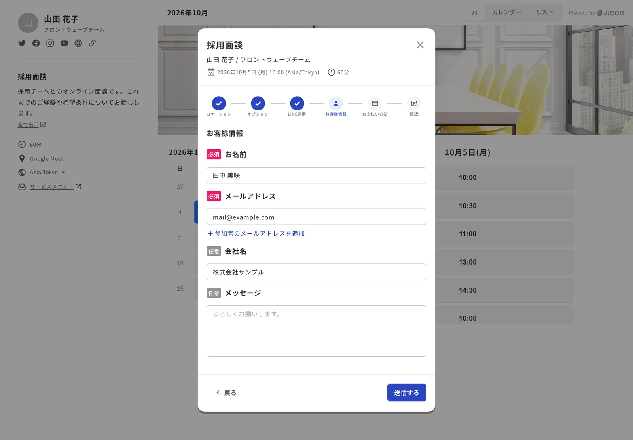Go to the ロケーション step circle
The image size is (633, 440).
[219, 103]
